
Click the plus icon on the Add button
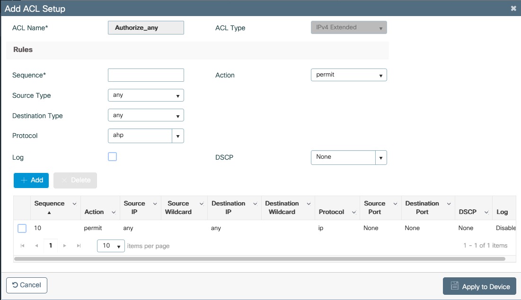[23, 180]
